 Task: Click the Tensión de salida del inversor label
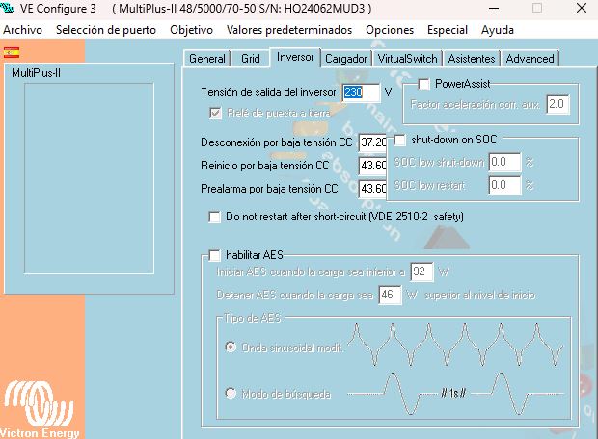268,92
